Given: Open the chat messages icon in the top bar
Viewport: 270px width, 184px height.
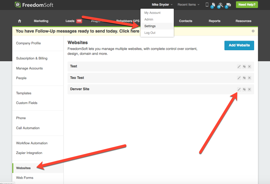Looking at the screenshot, I should pyautogui.click(x=228, y=5).
